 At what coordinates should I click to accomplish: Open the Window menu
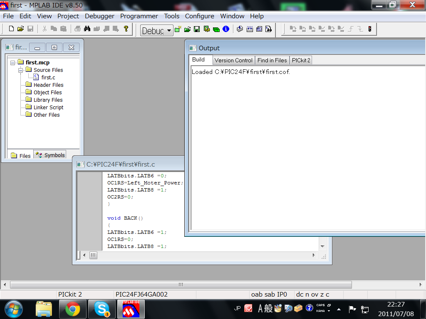point(232,16)
